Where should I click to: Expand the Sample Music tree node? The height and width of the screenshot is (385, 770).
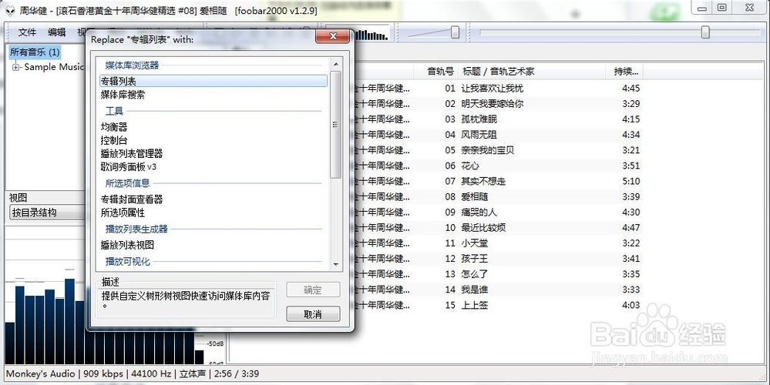pyautogui.click(x=15, y=67)
